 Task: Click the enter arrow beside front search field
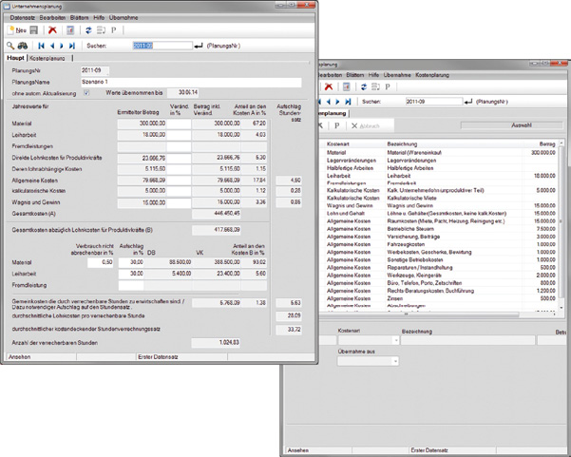[199, 46]
